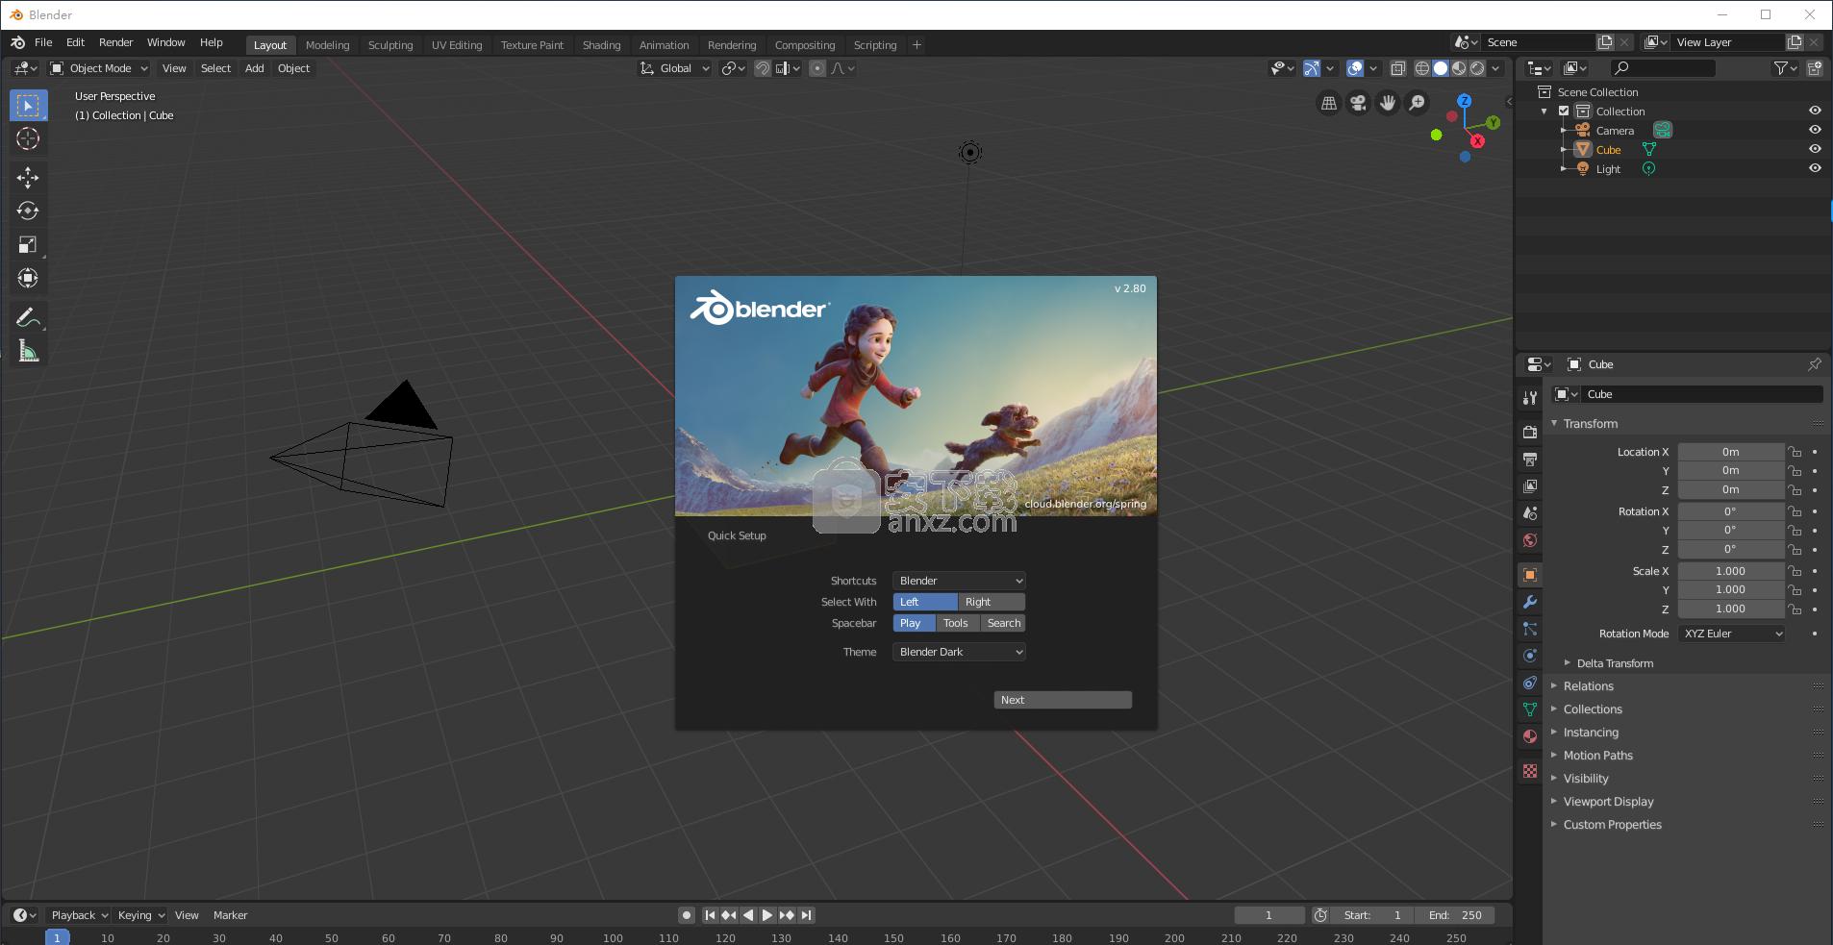Open the Object Mode dropdown
Image resolution: width=1833 pixels, height=945 pixels.
(x=99, y=68)
